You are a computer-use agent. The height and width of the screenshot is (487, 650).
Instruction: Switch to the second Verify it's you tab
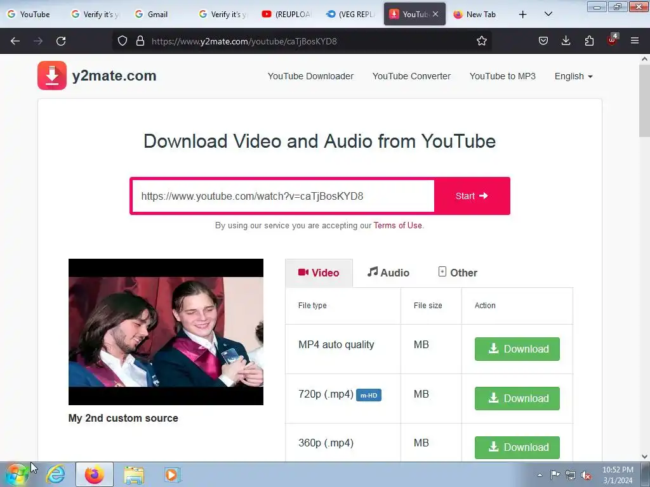223,14
